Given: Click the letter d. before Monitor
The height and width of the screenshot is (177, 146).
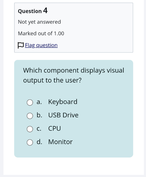Looking at the screenshot, I should (39, 142).
